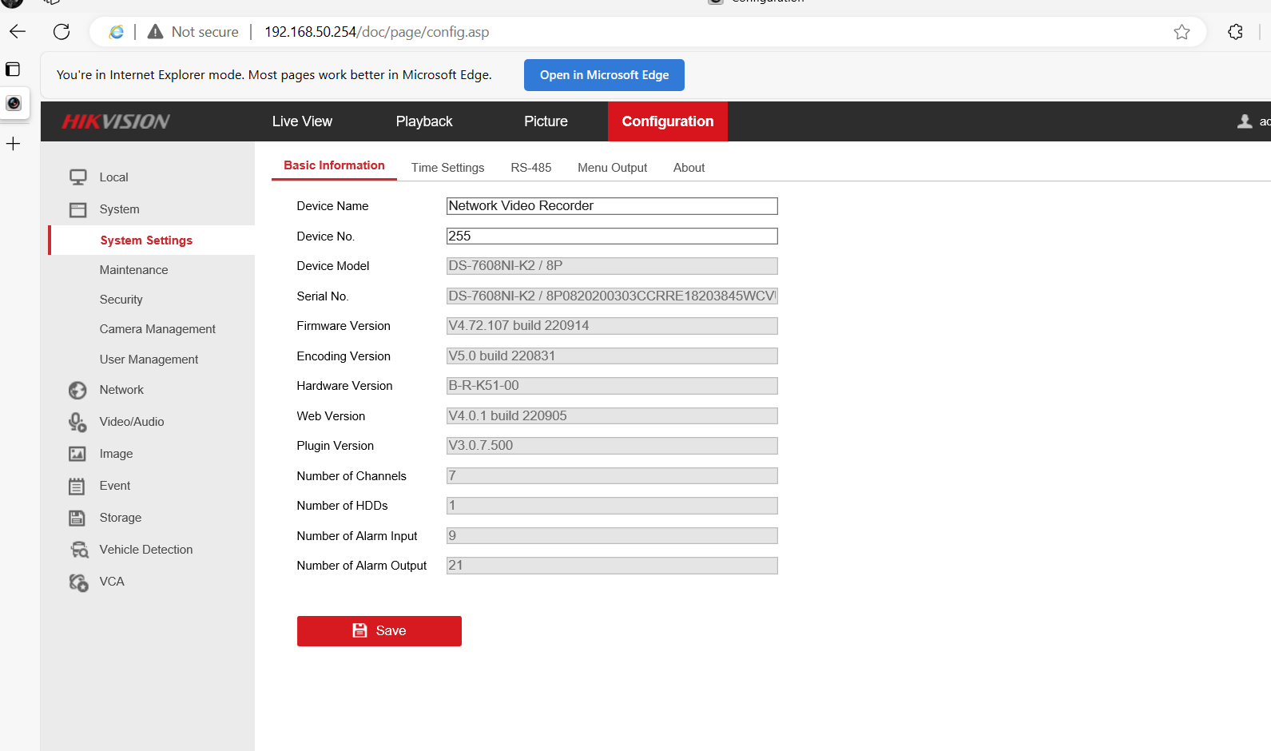Click Firmware Version V4.72.107 value
This screenshot has height=751, width=1271.
(612, 326)
